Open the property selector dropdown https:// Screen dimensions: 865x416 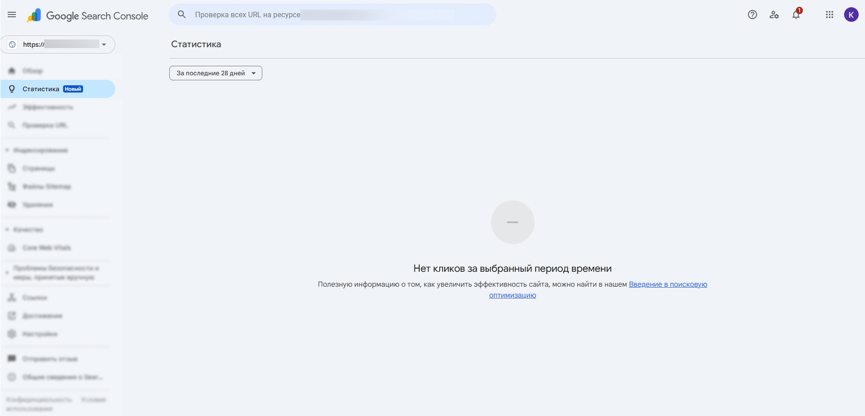point(58,44)
